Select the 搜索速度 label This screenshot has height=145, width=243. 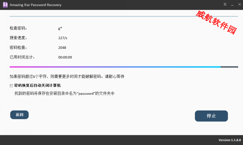(x=18, y=38)
